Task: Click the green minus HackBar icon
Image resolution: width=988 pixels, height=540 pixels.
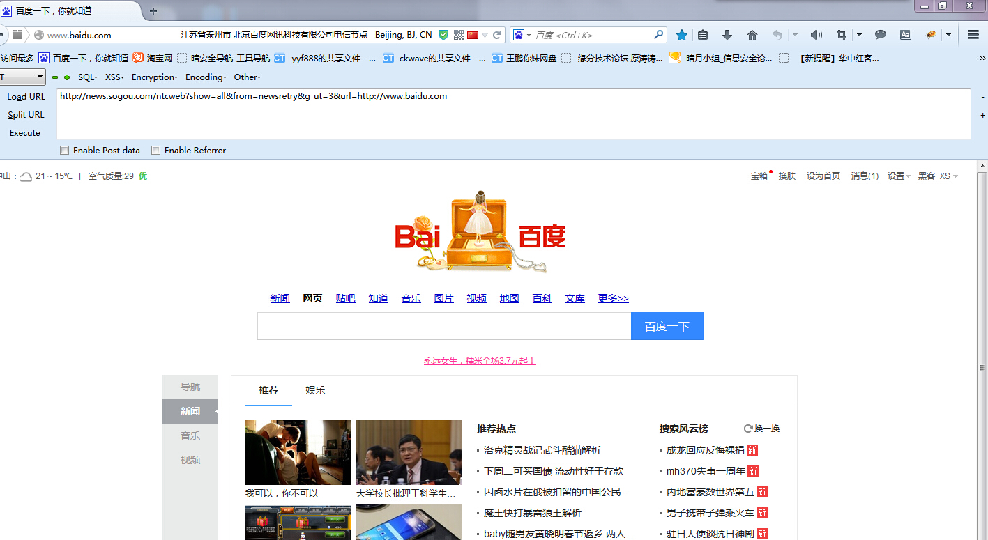Action: tap(55, 77)
